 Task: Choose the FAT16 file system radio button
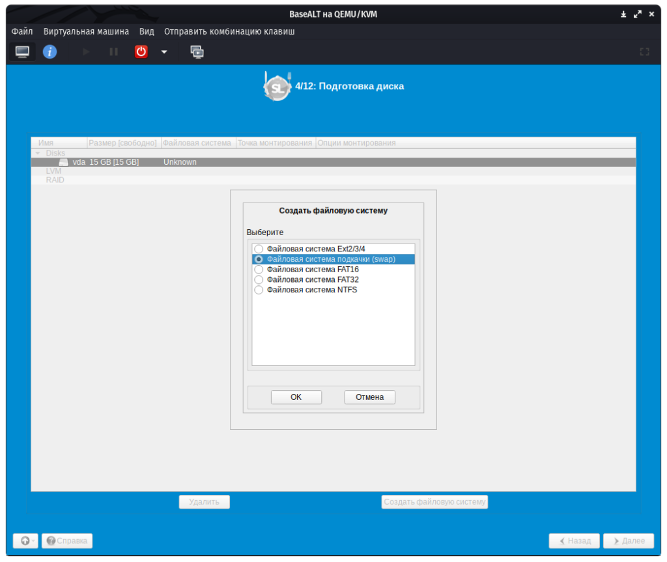point(259,270)
